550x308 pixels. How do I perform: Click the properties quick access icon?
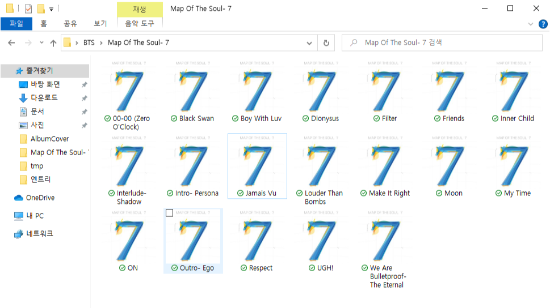pos(28,8)
